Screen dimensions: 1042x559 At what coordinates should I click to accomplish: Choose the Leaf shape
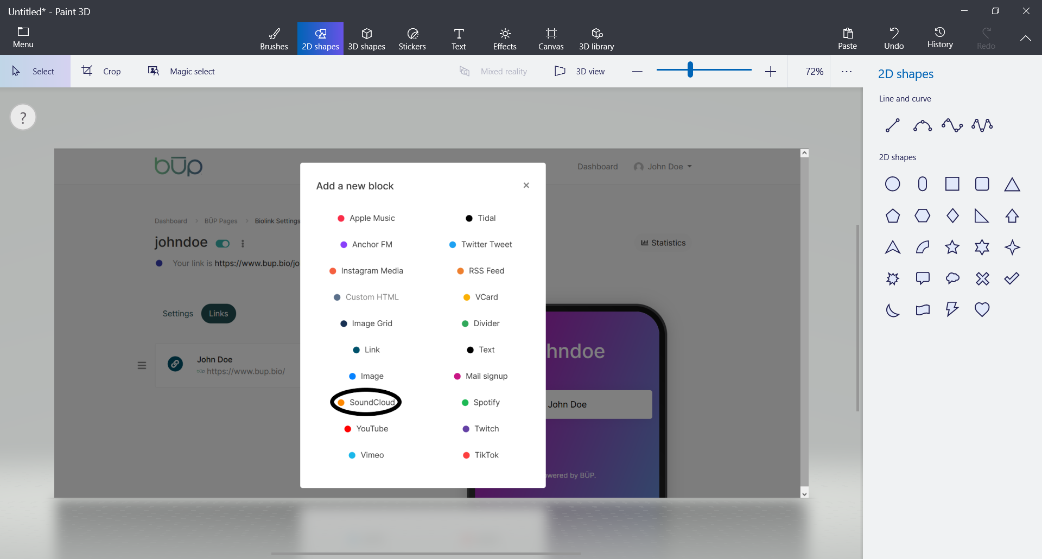[x=923, y=247]
